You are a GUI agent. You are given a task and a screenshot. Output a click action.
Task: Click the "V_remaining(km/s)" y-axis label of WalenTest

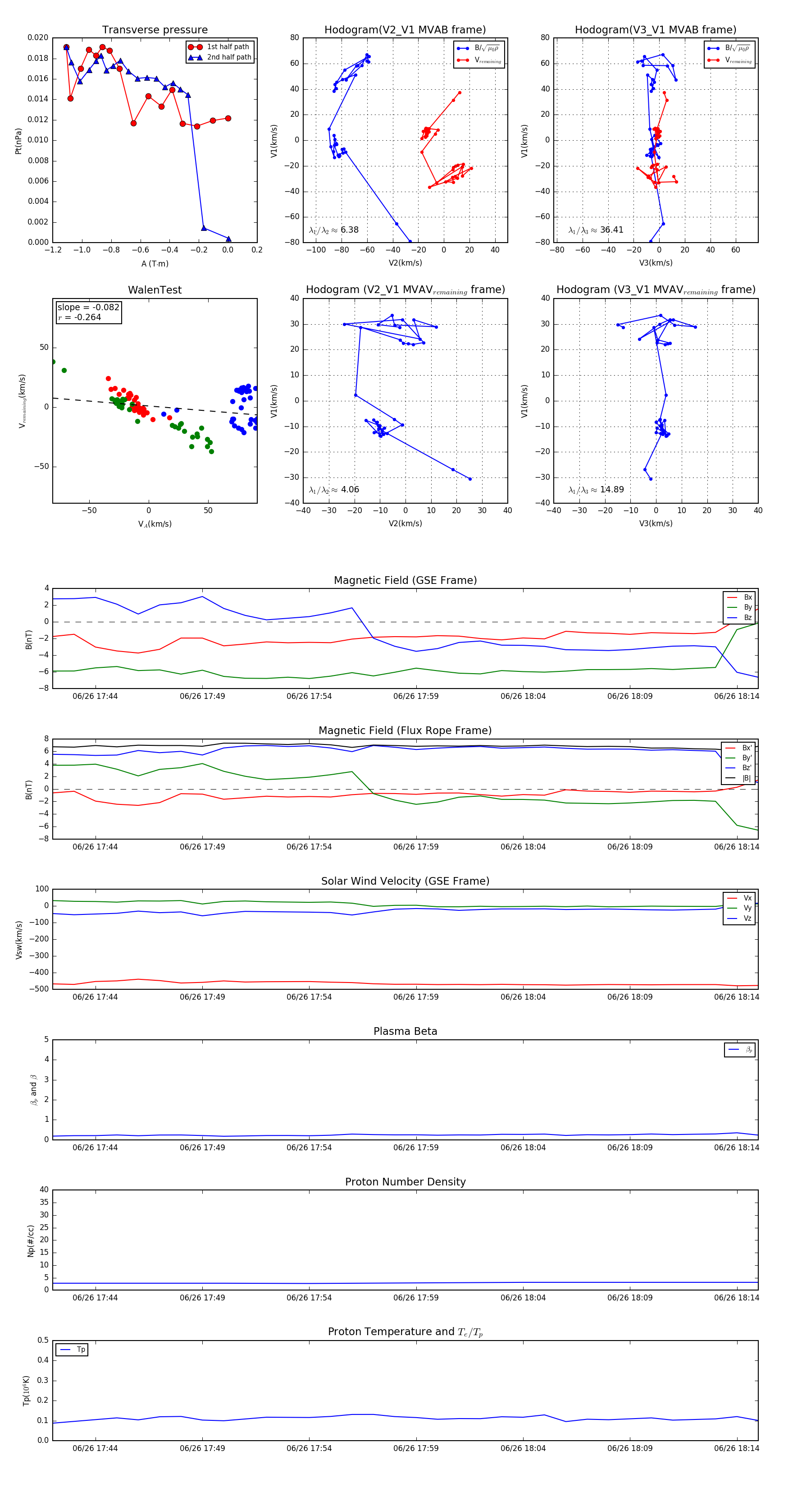point(23,401)
